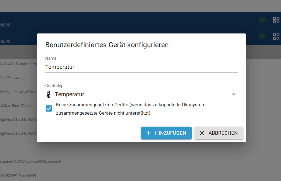Click the X icon on Abbrechen
The image size is (281, 181).
point(202,133)
